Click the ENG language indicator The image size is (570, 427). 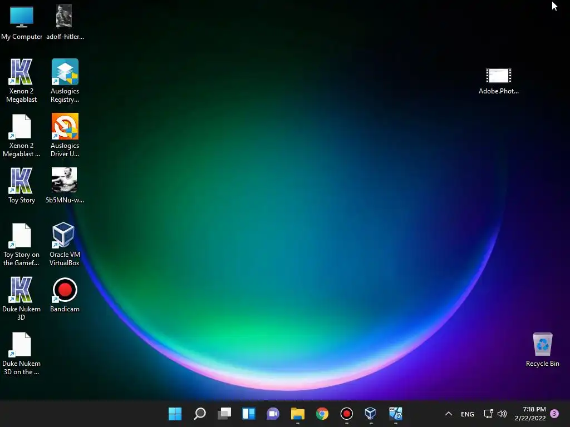point(468,414)
